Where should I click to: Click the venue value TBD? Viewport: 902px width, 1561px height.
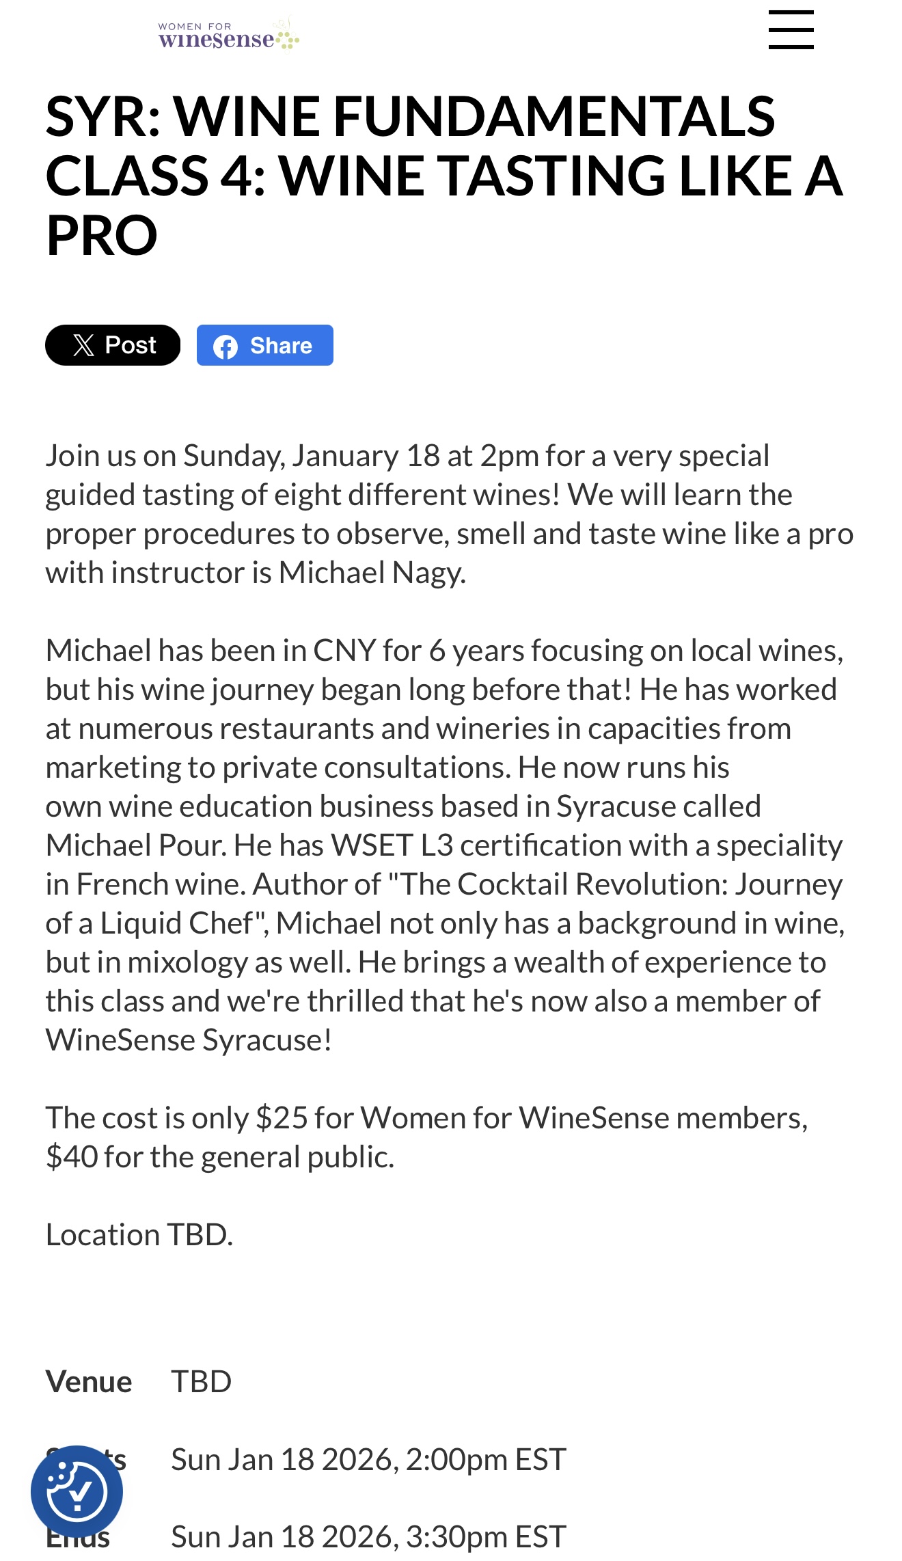click(202, 1382)
